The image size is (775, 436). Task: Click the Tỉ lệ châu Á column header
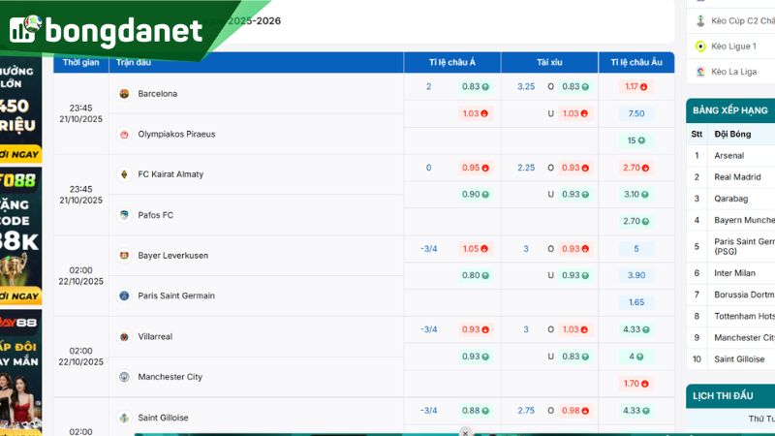click(451, 62)
